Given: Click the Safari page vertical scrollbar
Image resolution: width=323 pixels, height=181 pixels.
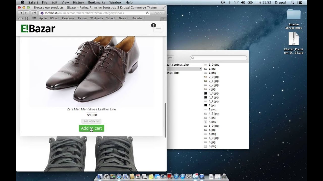Looking at the screenshot, I should pyautogui.click(x=166, y=120).
